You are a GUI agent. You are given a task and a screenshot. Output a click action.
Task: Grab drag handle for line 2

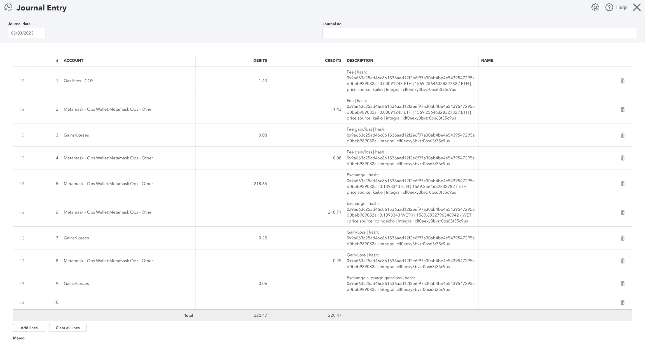coord(22,109)
